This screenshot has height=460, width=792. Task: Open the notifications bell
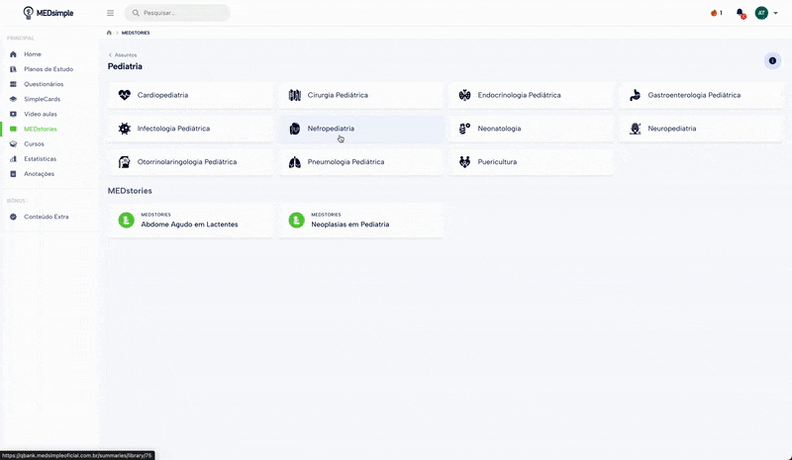click(741, 13)
